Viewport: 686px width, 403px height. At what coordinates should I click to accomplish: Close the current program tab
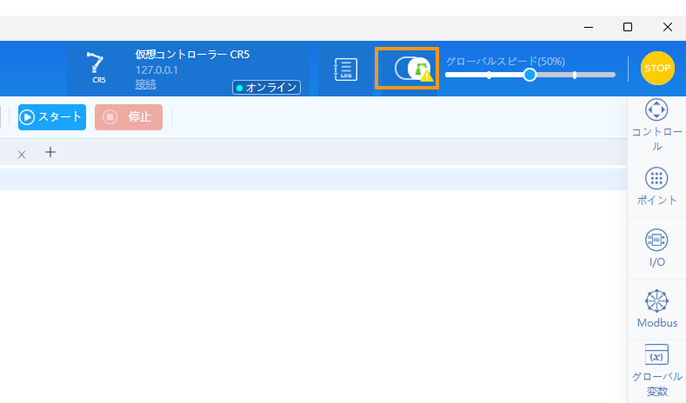22,155
